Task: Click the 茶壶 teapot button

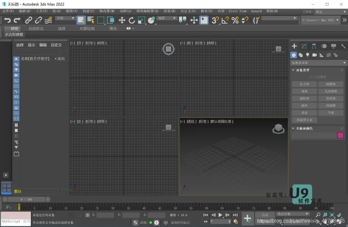Action: 304,113
